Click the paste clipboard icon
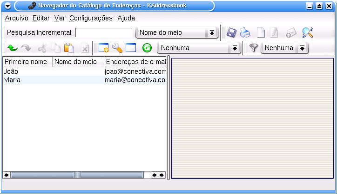The image size is (337, 194). click(x=69, y=48)
